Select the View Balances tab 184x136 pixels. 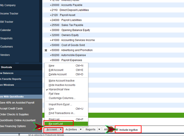[21, 73]
